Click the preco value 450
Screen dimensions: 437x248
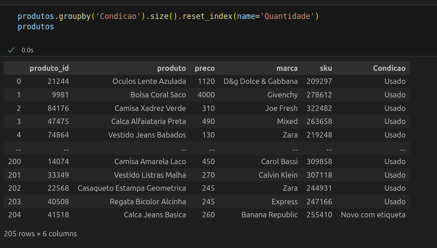[208, 161]
